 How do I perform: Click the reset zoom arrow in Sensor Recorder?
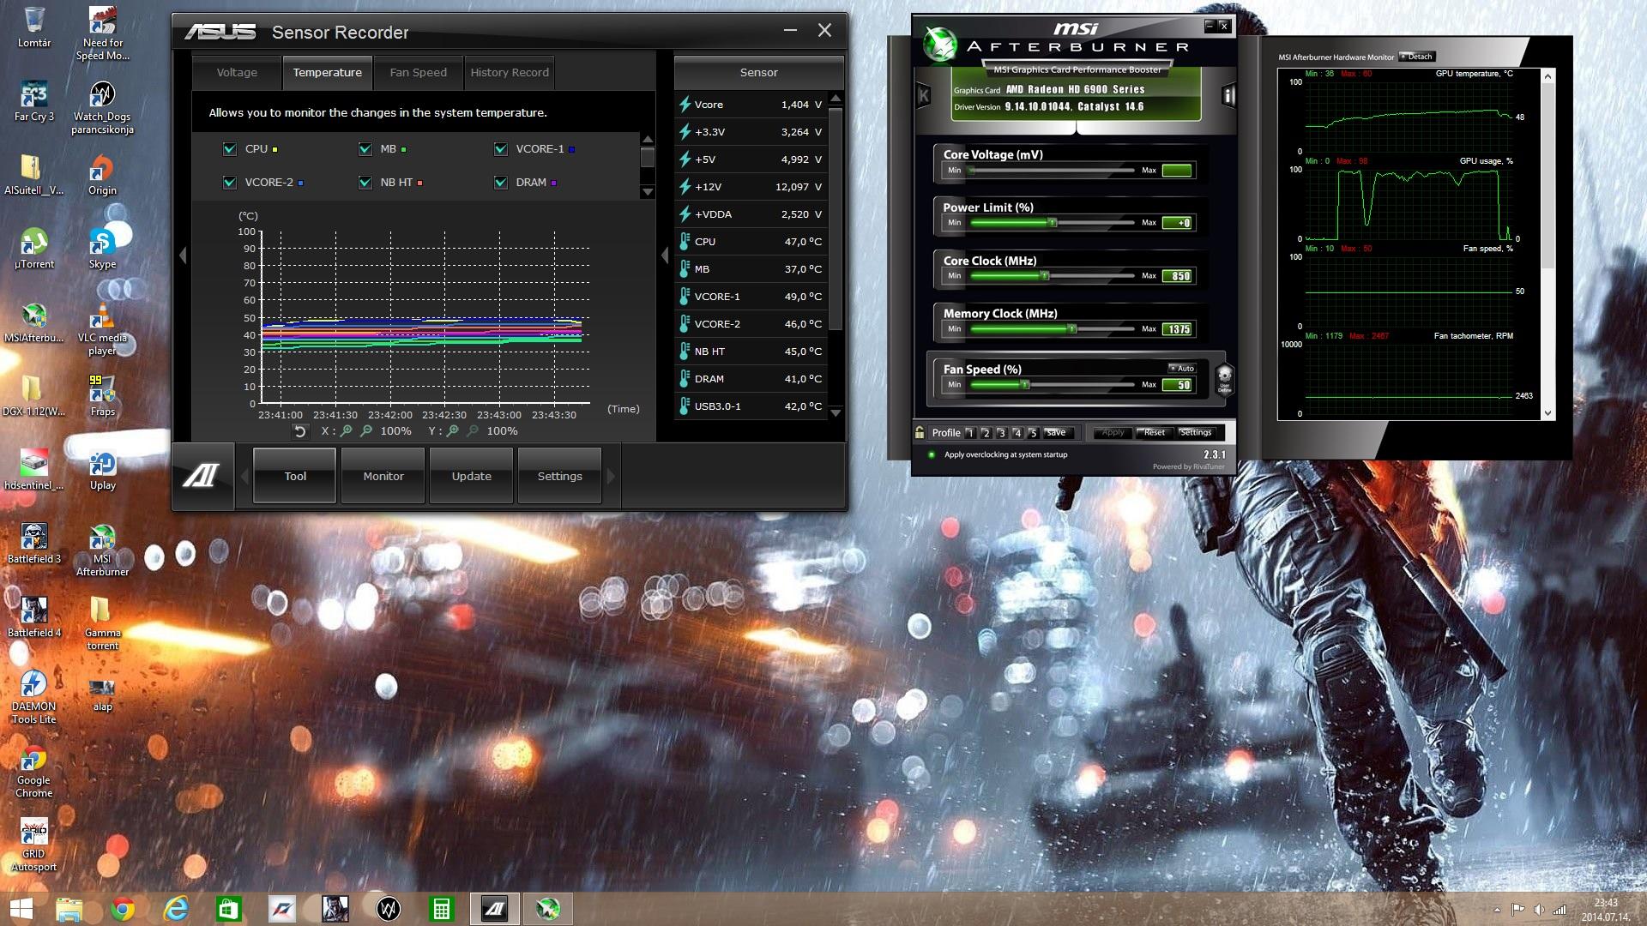299,431
